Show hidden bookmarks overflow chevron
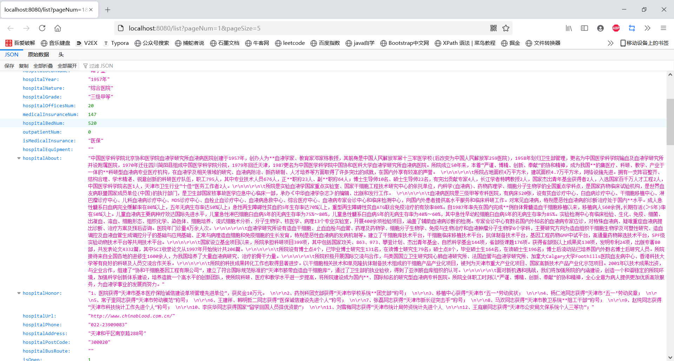 click(610, 43)
